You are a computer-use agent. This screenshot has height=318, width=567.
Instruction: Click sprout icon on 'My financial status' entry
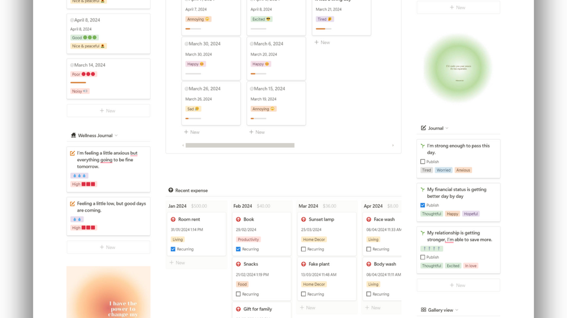pos(423,190)
